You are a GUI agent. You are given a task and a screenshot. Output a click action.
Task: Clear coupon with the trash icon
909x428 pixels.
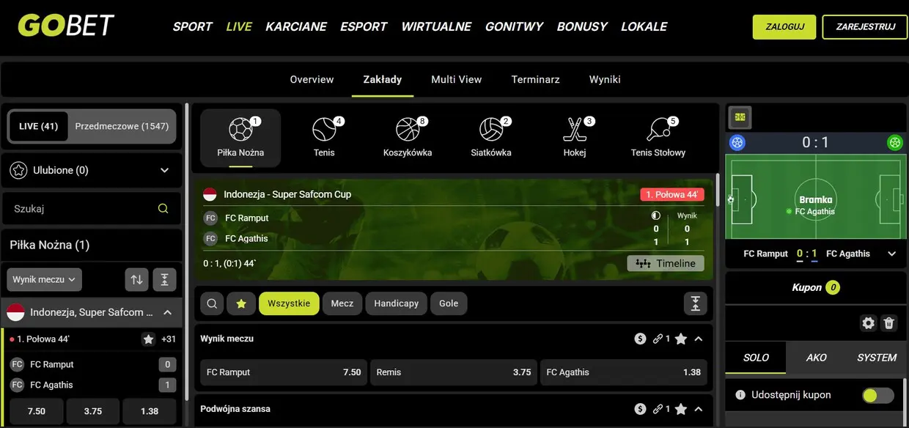click(x=888, y=323)
